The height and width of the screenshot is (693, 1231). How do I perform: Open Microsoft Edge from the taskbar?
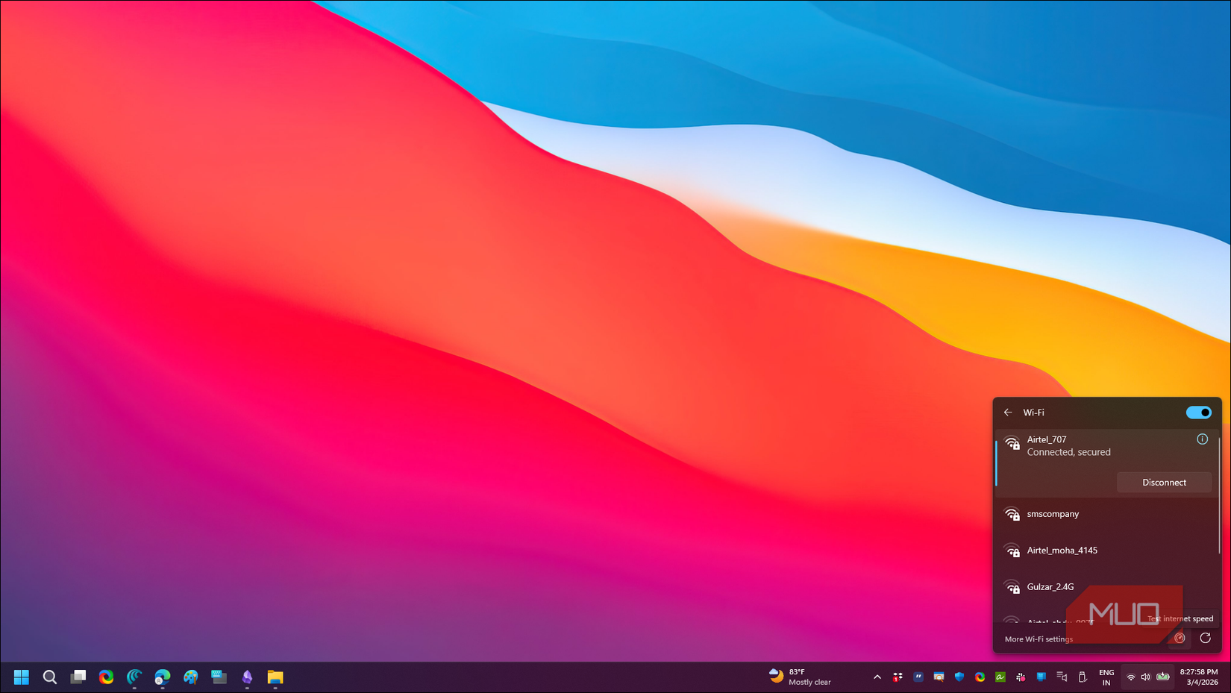pos(163,677)
